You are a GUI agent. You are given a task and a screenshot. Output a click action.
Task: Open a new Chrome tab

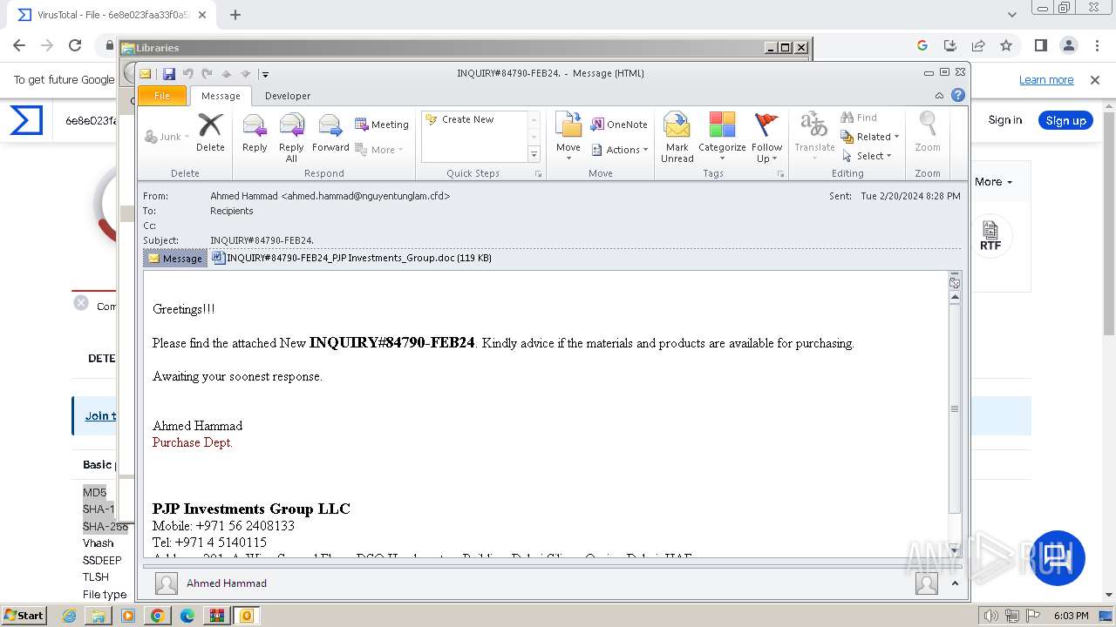[x=235, y=15]
